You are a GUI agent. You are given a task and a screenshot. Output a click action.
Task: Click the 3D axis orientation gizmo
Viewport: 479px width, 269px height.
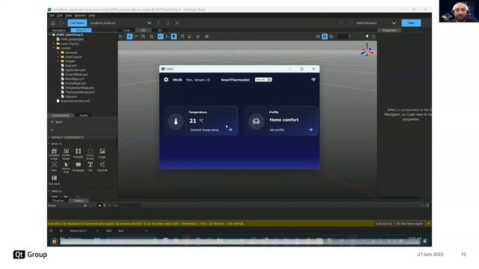[x=367, y=50]
